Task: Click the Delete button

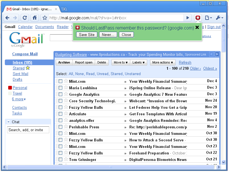Action: (x=102, y=62)
